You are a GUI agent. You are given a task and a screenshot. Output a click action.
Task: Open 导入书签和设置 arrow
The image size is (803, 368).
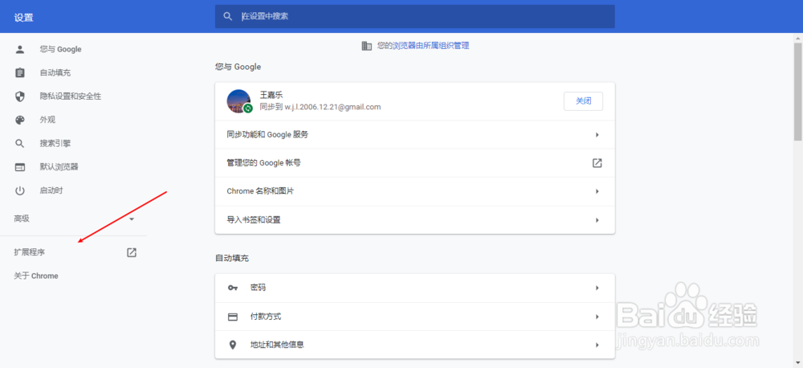(597, 220)
